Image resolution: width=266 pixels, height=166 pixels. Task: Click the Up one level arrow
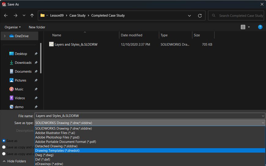tap(32, 16)
